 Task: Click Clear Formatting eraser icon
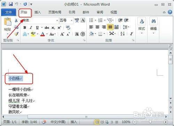(x=68, y=27)
